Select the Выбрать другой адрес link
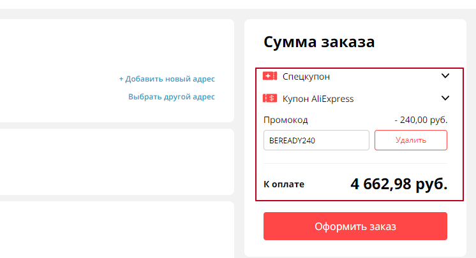Image resolution: width=476 pixels, height=258 pixels. click(172, 97)
